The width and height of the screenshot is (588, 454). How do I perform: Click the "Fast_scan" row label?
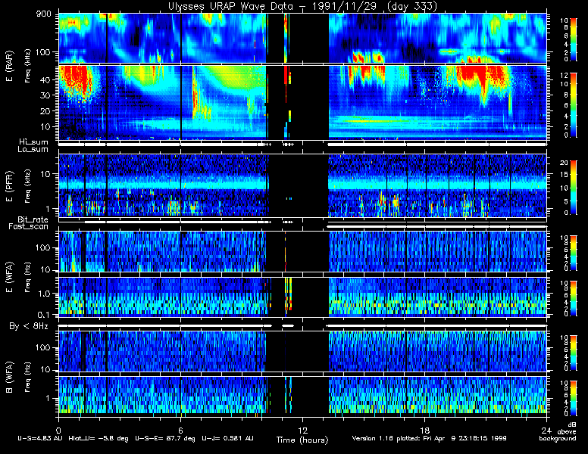point(29,227)
